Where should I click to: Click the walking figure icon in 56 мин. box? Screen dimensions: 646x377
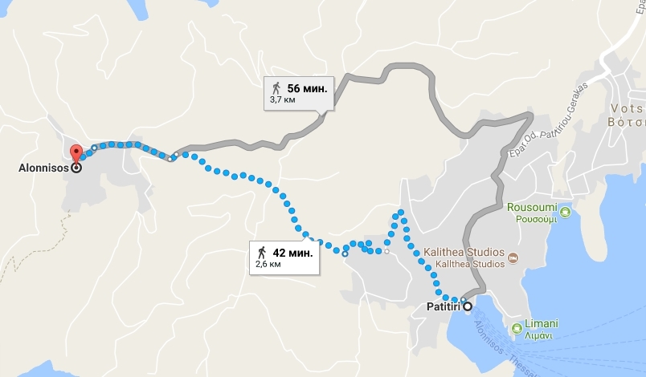click(x=276, y=88)
